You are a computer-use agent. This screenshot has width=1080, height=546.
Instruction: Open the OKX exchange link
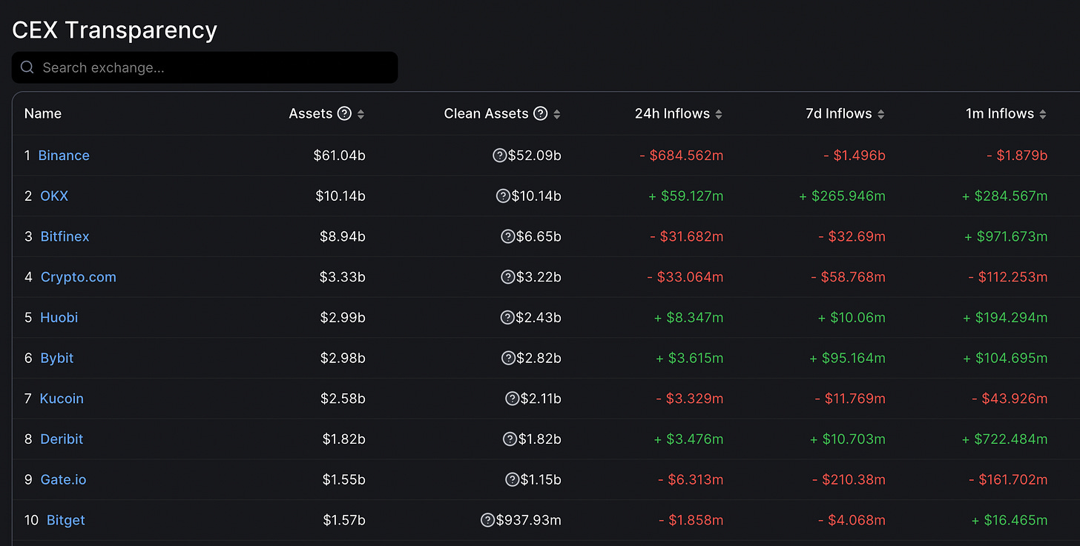pos(54,196)
